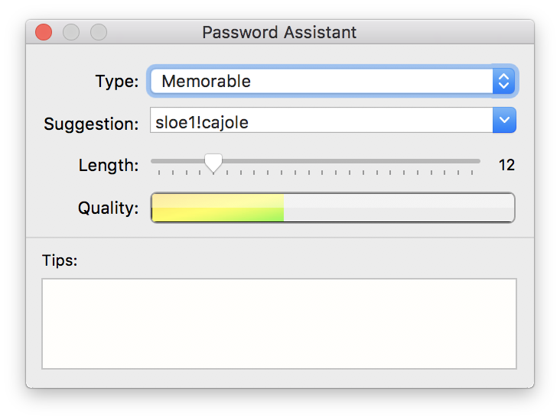
Task: Click the gray minimize window button
Action: click(71, 32)
